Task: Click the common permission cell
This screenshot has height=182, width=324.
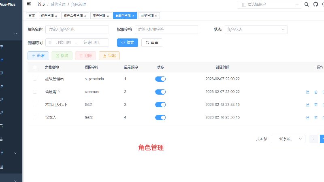Action: (x=92, y=92)
